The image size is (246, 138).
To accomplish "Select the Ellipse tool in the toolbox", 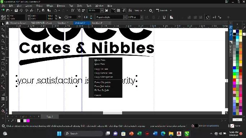I will [x=3, y=64].
